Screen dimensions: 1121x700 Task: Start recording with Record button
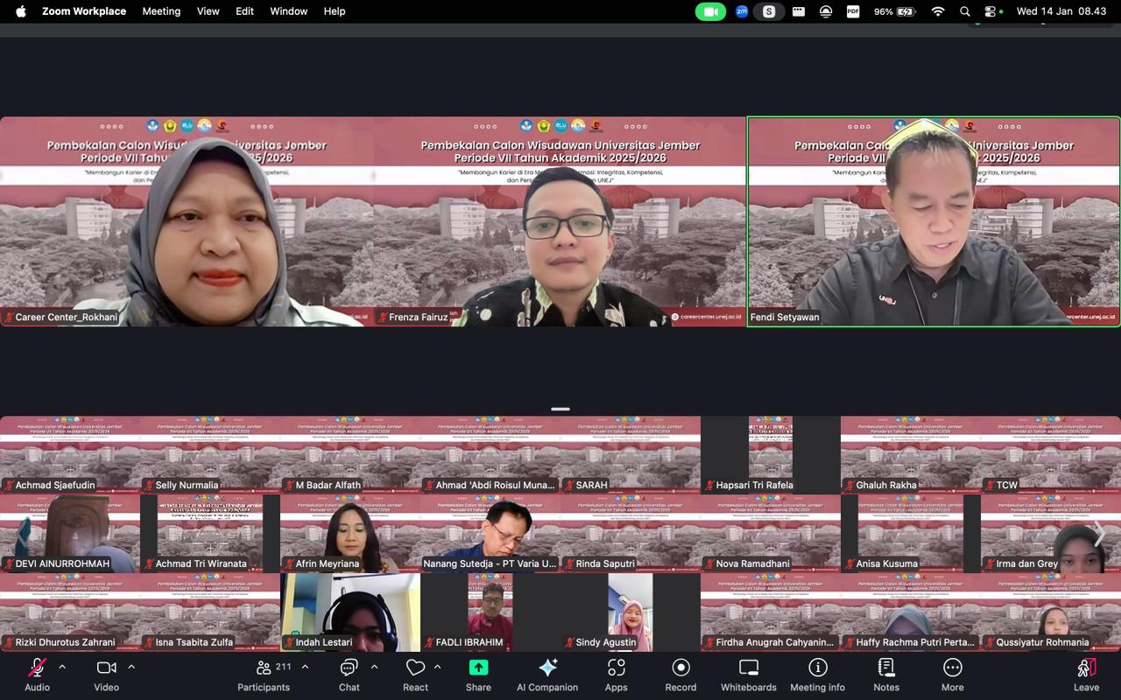[x=680, y=674]
